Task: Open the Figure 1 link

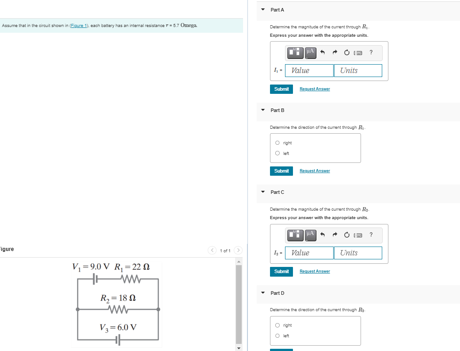Action: click(x=78, y=26)
